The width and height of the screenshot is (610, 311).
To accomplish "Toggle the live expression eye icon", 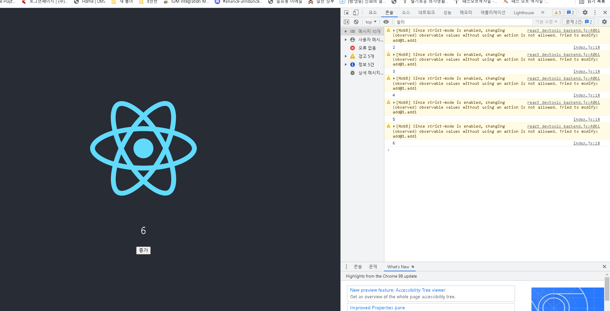I will pos(386,22).
